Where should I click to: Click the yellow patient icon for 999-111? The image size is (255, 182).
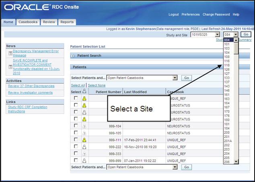pos(84,140)
